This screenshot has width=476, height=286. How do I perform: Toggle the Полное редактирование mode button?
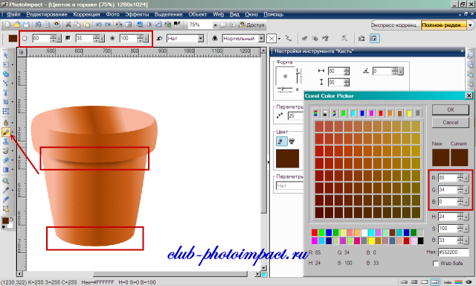point(444,25)
